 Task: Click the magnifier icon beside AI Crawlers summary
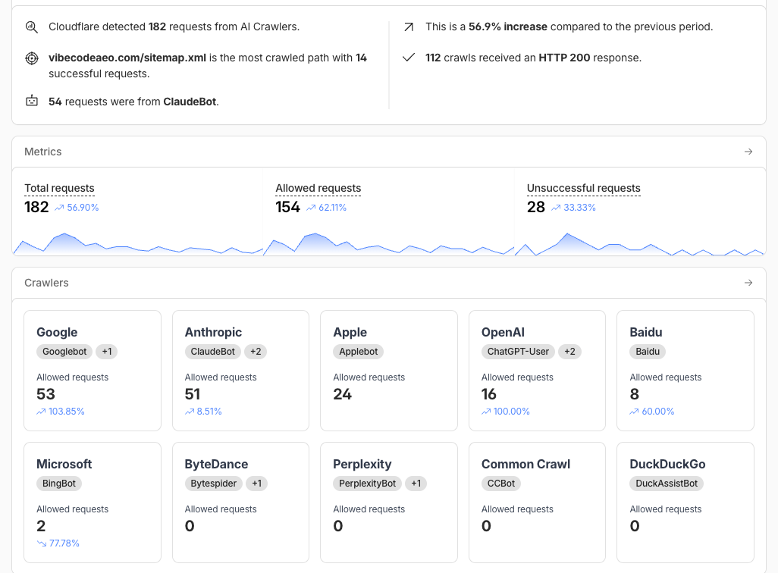[32, 27]
